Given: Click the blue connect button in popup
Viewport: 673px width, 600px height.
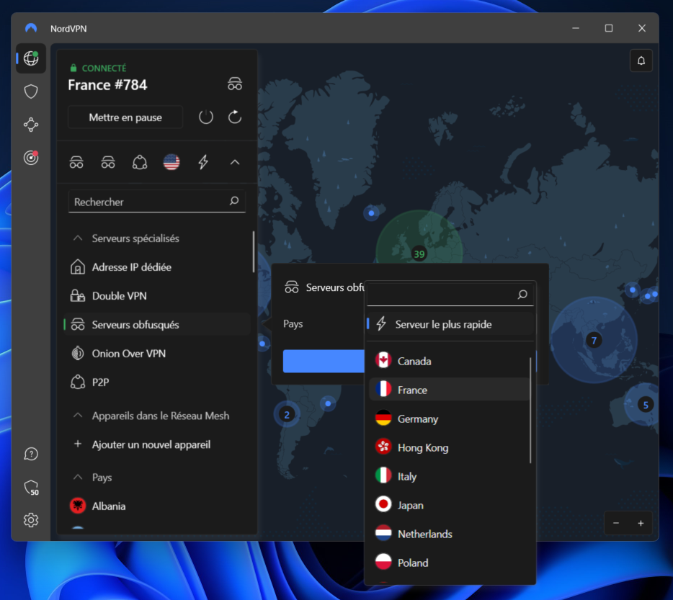Looking at the screenshot, I should [x=324, y=361].
